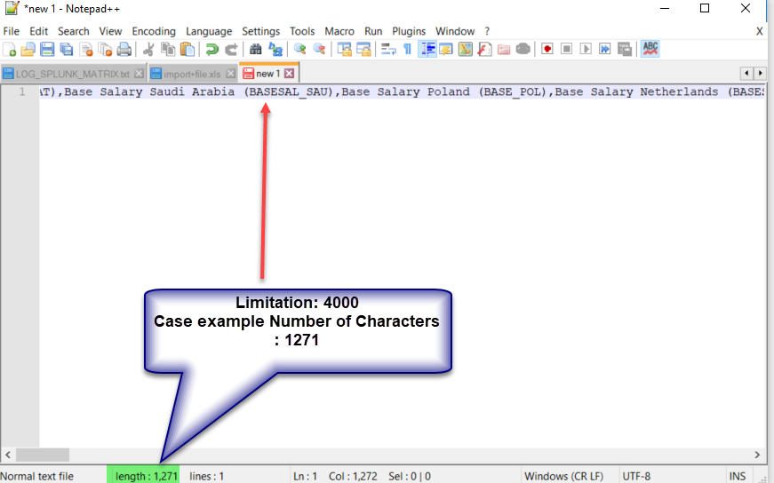Viewport: 774px width, 483px height.
Task: Close document with menu bar X
Action: (x=759, y=31)
